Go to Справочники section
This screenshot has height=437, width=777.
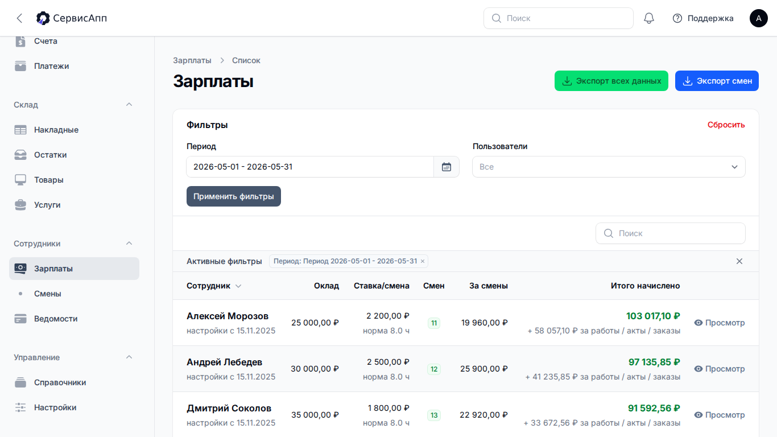[74, 382]
